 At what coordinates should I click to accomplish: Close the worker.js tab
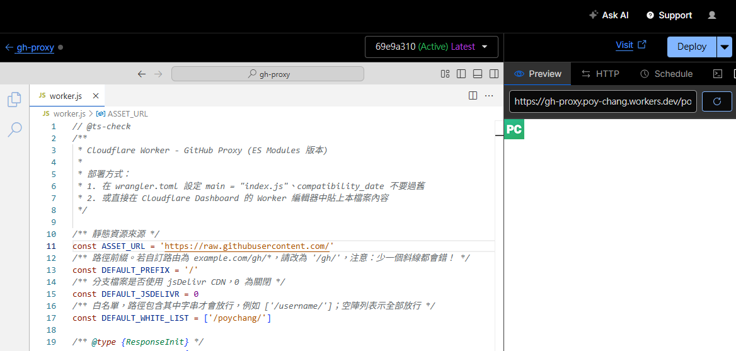tap(95, 96)
